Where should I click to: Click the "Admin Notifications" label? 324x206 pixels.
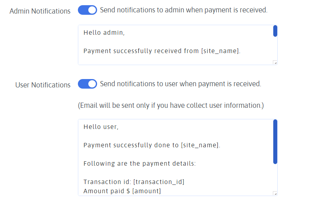[40, 11]
